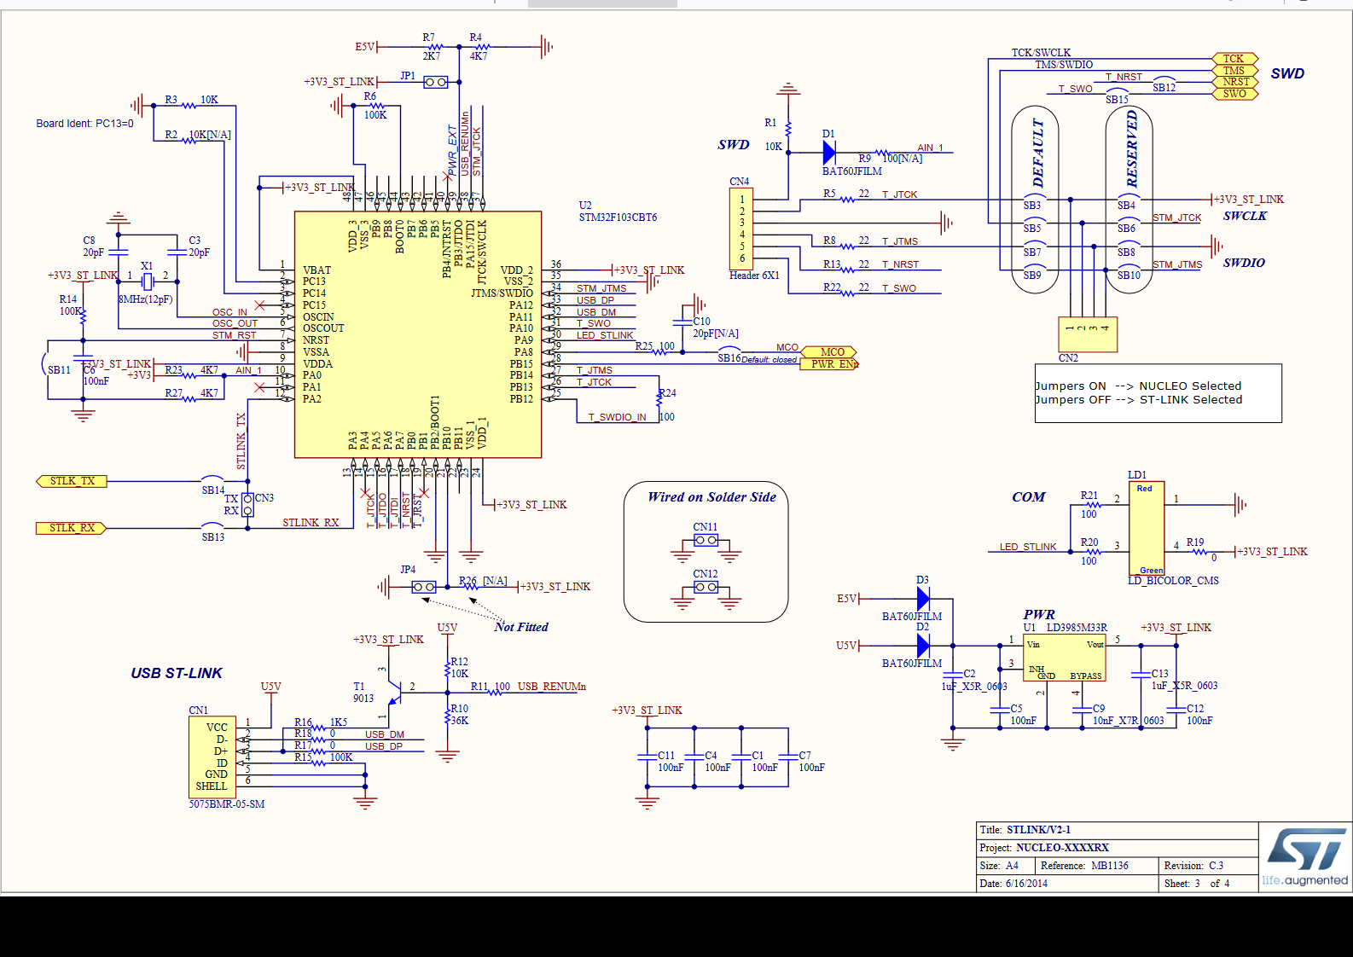Click the PWR_ENn port symbol
This screenshot has width=1353, height=957.
[x=828, y=363]
